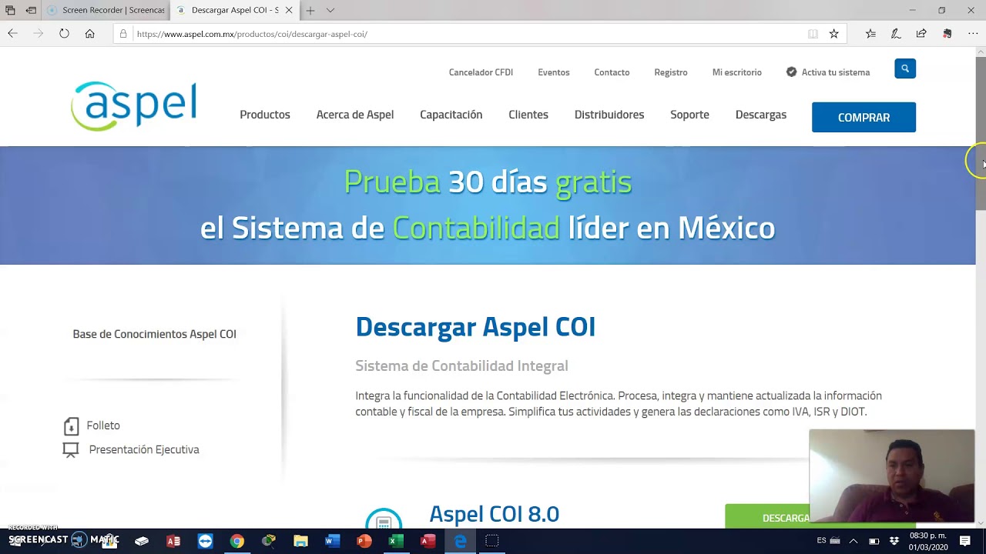Open Presentación Ejecutiva link text

coord(144,449)
